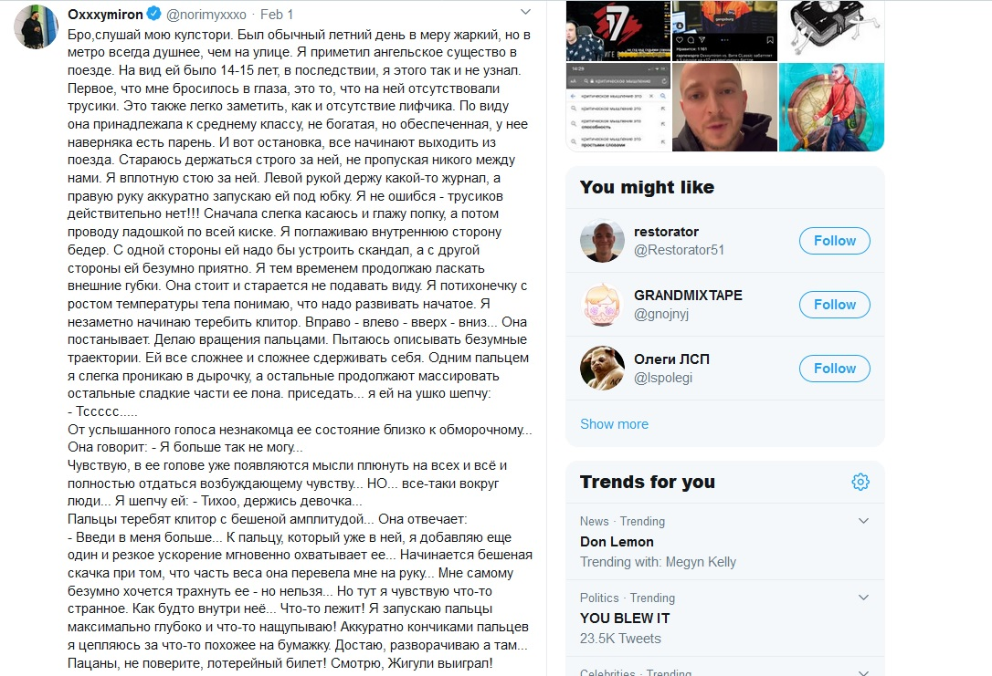Open GRANDMIXTAPE's cartoon avatar
Viewport: 992px width, 676px height.
pos(602,305)
